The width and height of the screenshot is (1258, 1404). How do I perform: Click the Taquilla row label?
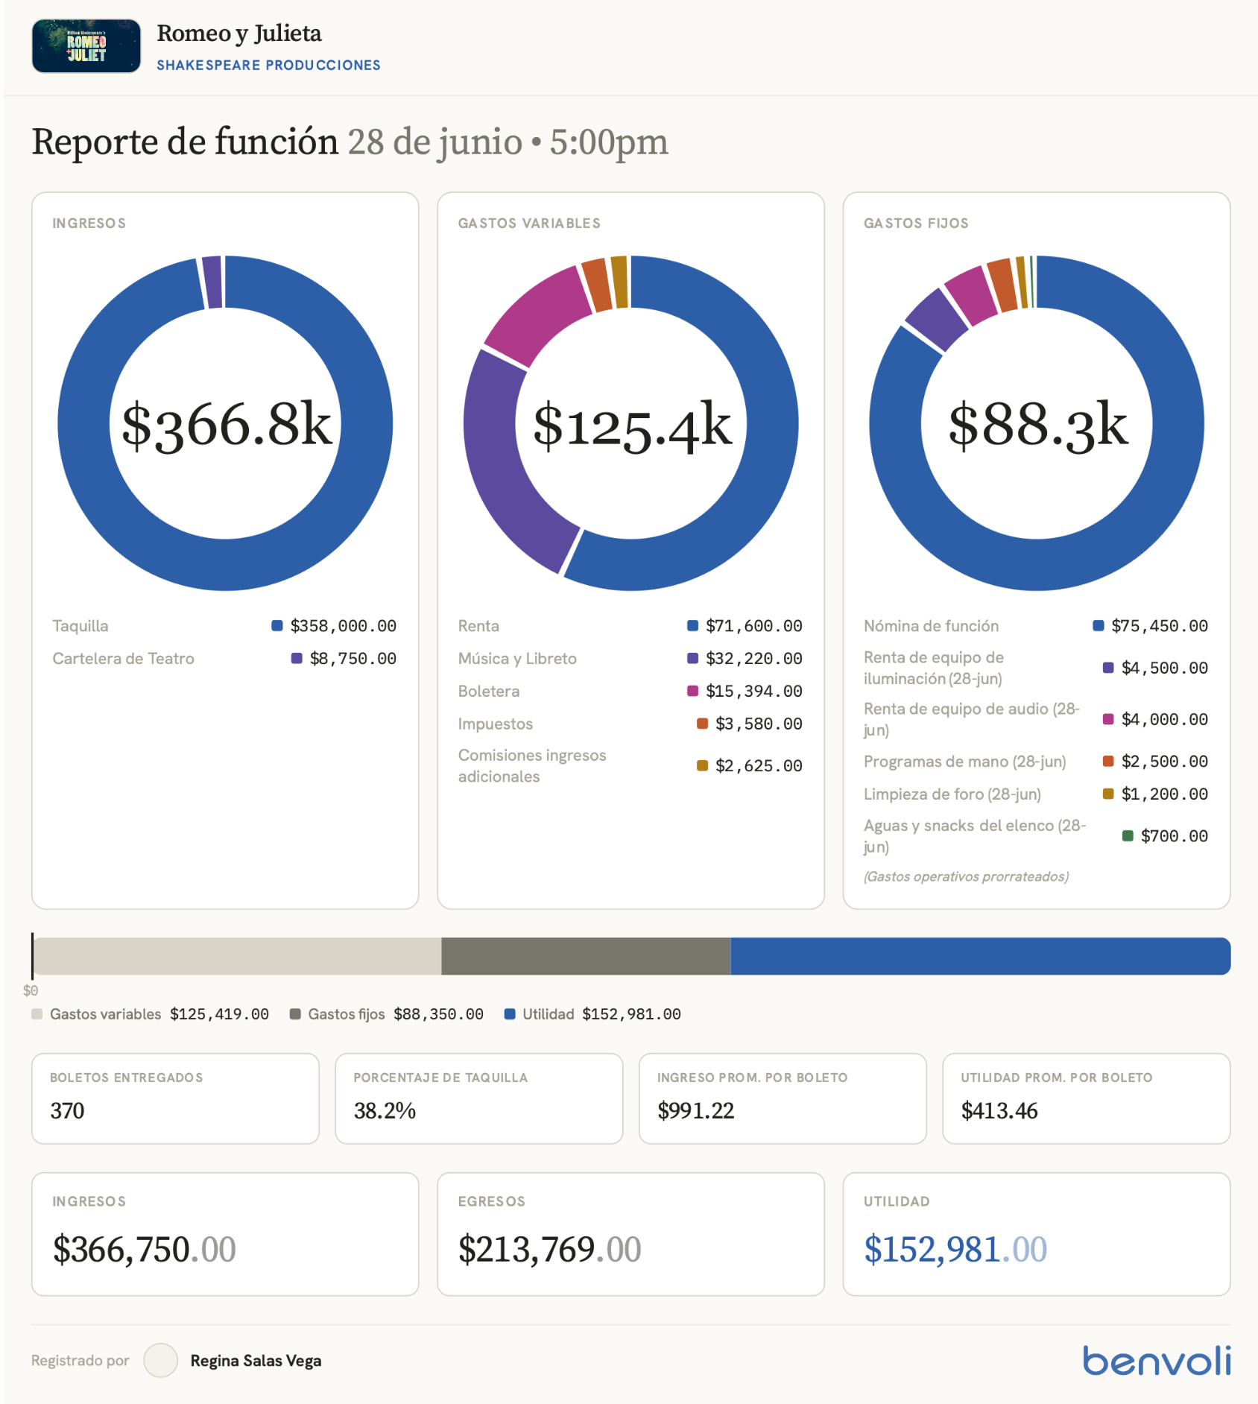[80, 626]
